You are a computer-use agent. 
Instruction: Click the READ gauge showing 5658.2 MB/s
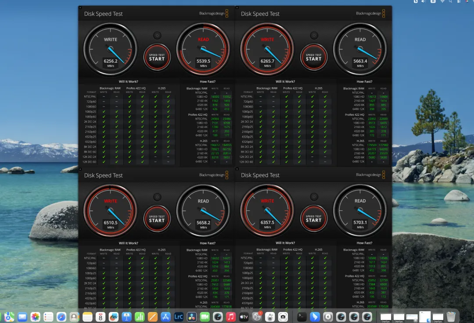coord(203,211)
